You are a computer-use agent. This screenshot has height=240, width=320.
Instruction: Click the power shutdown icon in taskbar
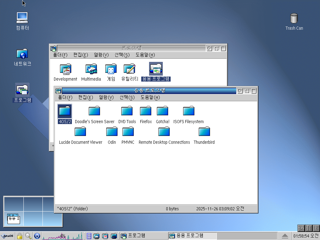point(37,236)
